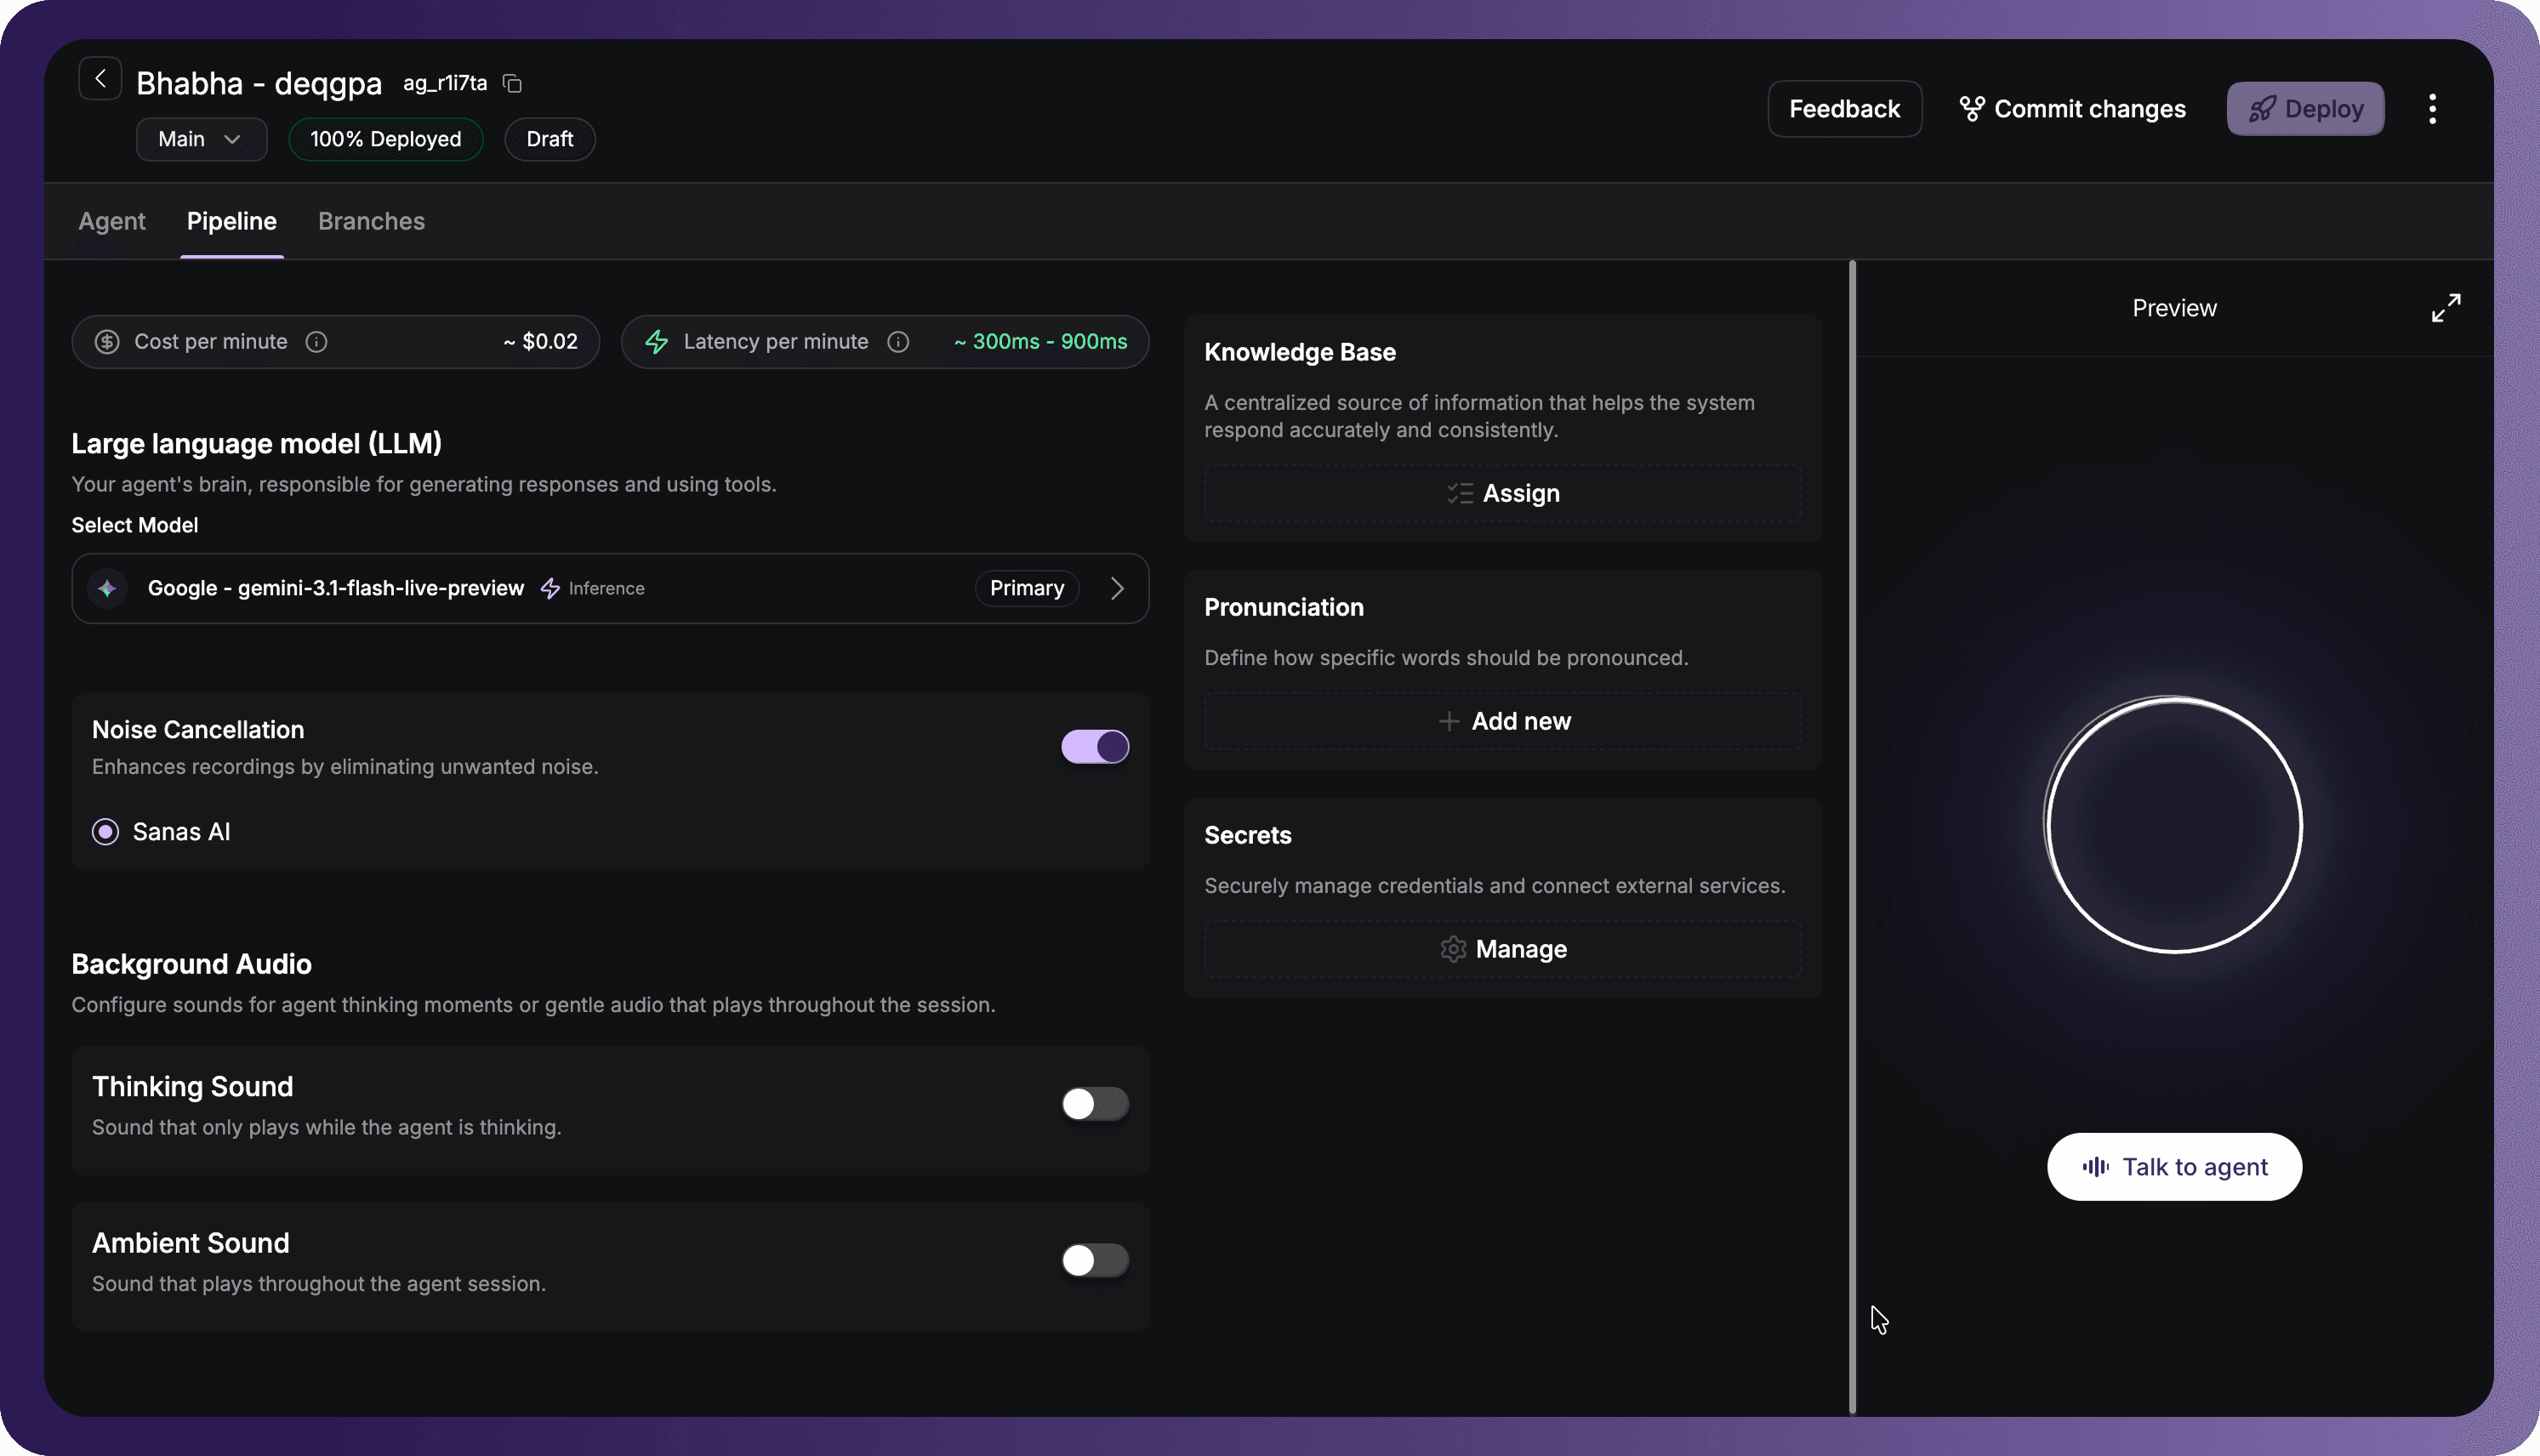Screen dimensions: 2540x1456
Task: Click the ~ 300ms - 900ms latency value
Action: pos(1040,342)
